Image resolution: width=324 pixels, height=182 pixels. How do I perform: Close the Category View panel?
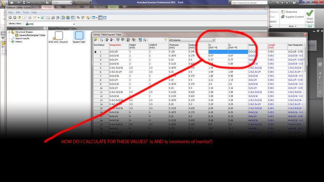(x=45, y=28)
